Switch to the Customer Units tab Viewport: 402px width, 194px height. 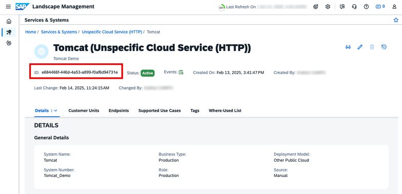click(84, 111)
